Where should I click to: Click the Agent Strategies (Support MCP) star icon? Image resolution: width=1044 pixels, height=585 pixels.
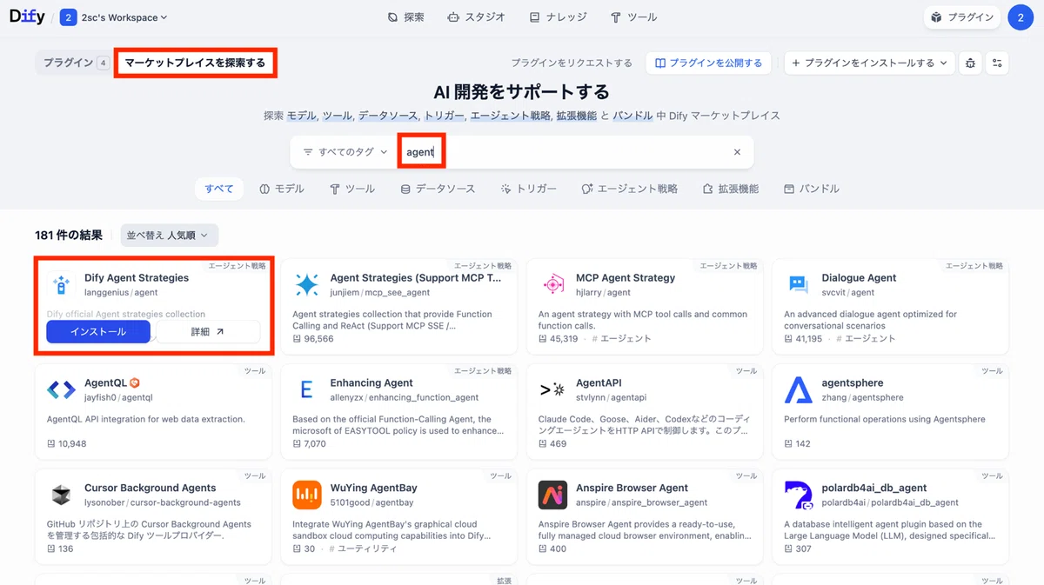pyautogui.click(x=307, y=284)
